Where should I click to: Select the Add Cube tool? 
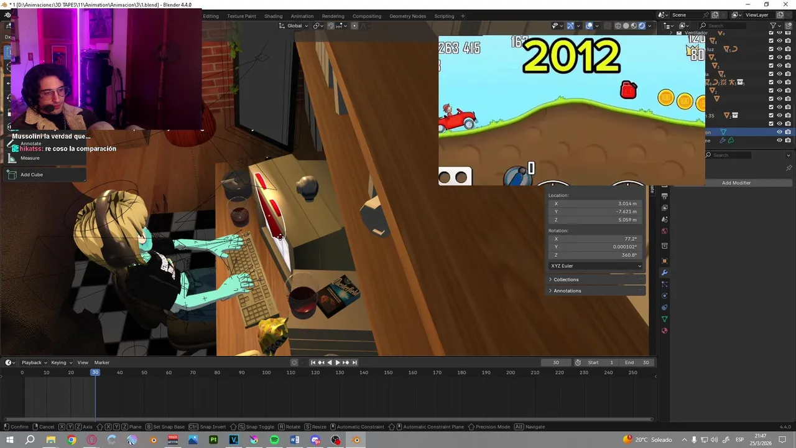(x=44, y=175)
